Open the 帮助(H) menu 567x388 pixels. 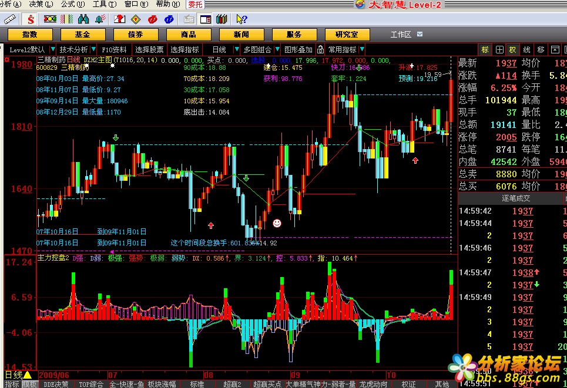(x=168, y=4)
